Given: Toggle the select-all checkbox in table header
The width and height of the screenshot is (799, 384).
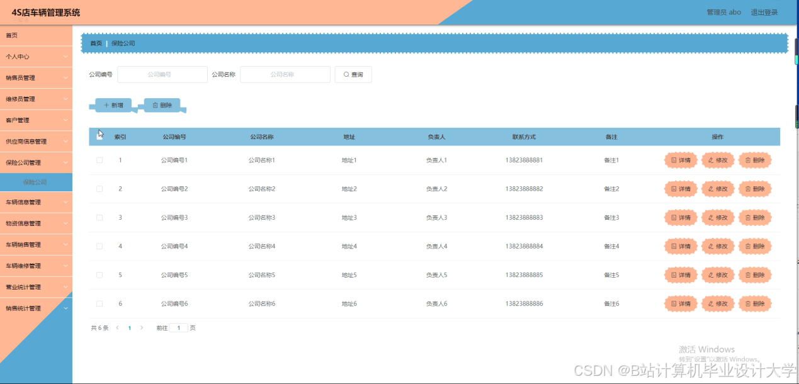Looking at the screenshot, I should [99, 136].
